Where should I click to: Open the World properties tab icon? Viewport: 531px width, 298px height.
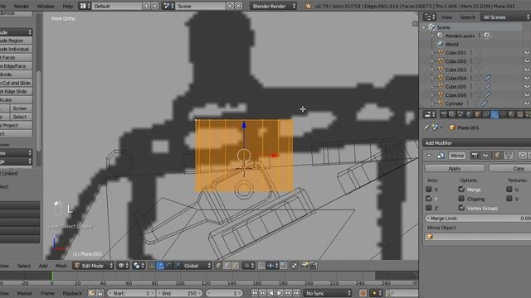click(x=469, y=114)
